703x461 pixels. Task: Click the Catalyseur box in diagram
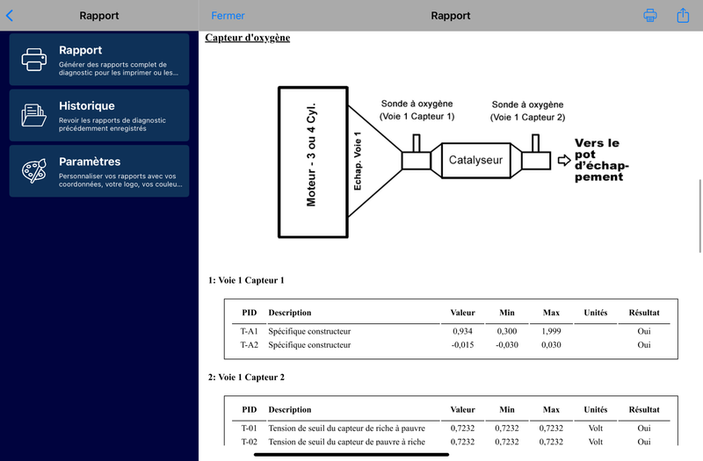475,161
